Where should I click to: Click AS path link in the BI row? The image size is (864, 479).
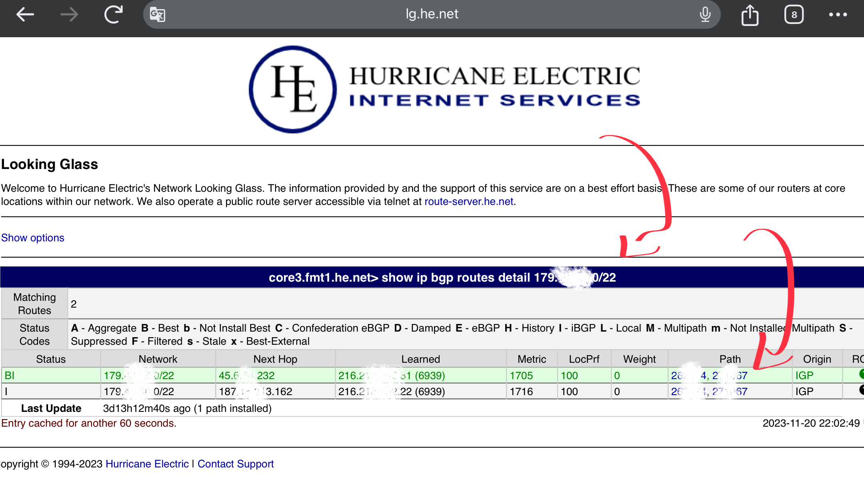tap(709, 376)
